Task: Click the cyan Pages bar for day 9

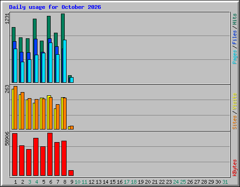Action: (72, 80)
